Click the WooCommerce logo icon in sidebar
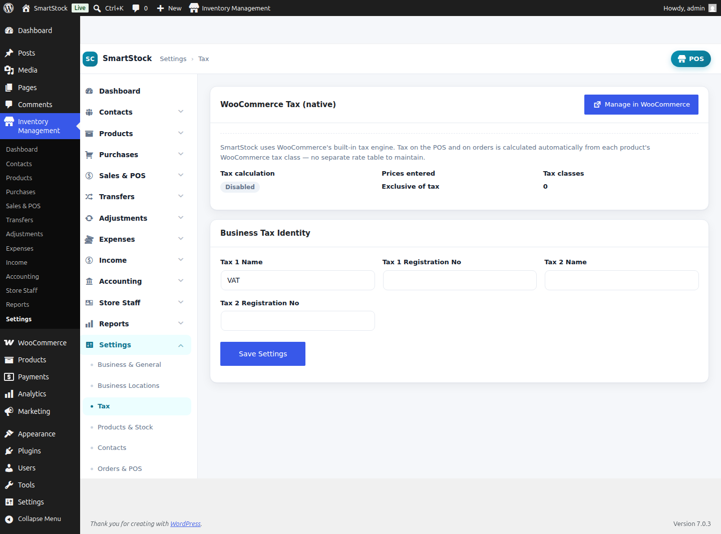Viewport: 721px width, 534px height. (x=9, y=343)
